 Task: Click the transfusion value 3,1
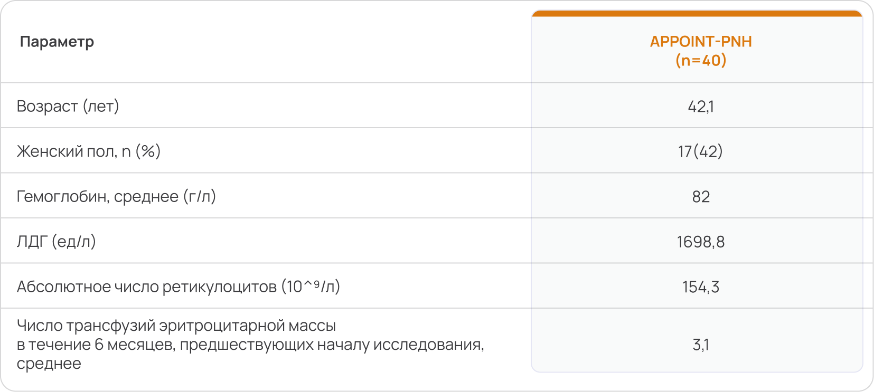701,345
